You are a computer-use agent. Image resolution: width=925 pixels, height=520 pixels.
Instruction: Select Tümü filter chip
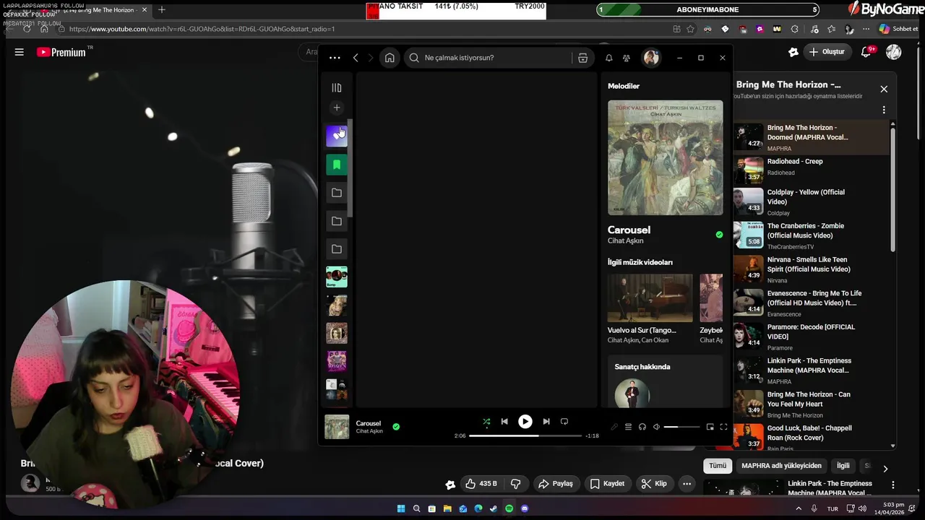718,466
